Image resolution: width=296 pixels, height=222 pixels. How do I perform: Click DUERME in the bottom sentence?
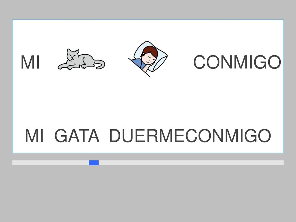point(147,136)
